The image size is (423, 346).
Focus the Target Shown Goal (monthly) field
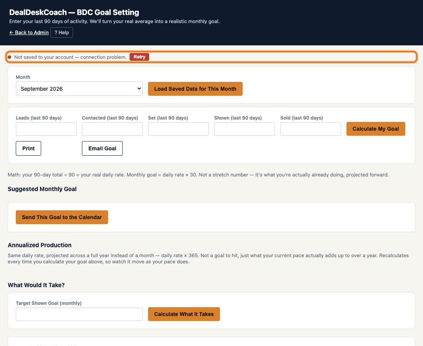[x=79, y=314]
